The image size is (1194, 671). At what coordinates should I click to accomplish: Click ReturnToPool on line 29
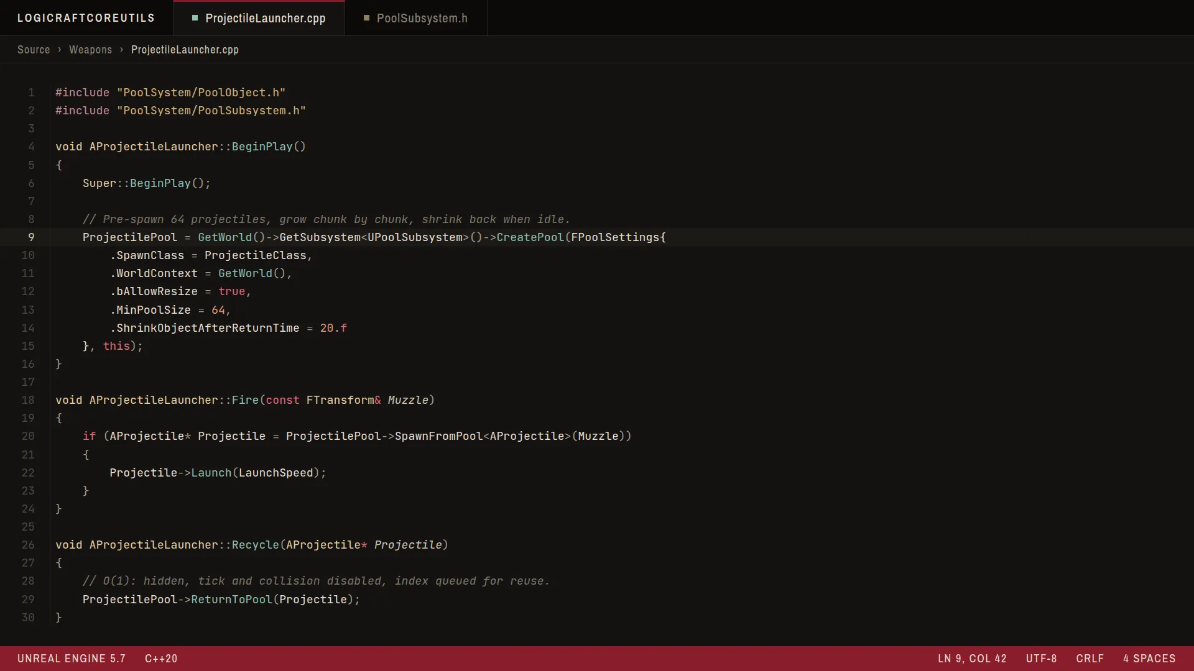(231, 600)
